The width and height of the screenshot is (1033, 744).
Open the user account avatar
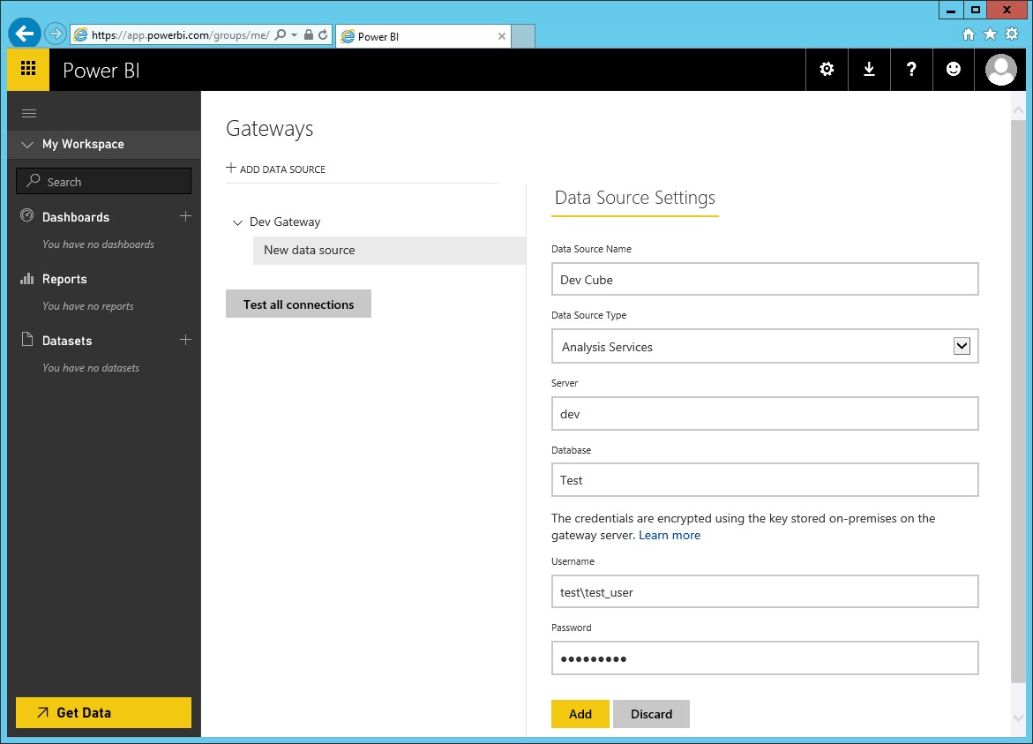tap(1000, 69)
